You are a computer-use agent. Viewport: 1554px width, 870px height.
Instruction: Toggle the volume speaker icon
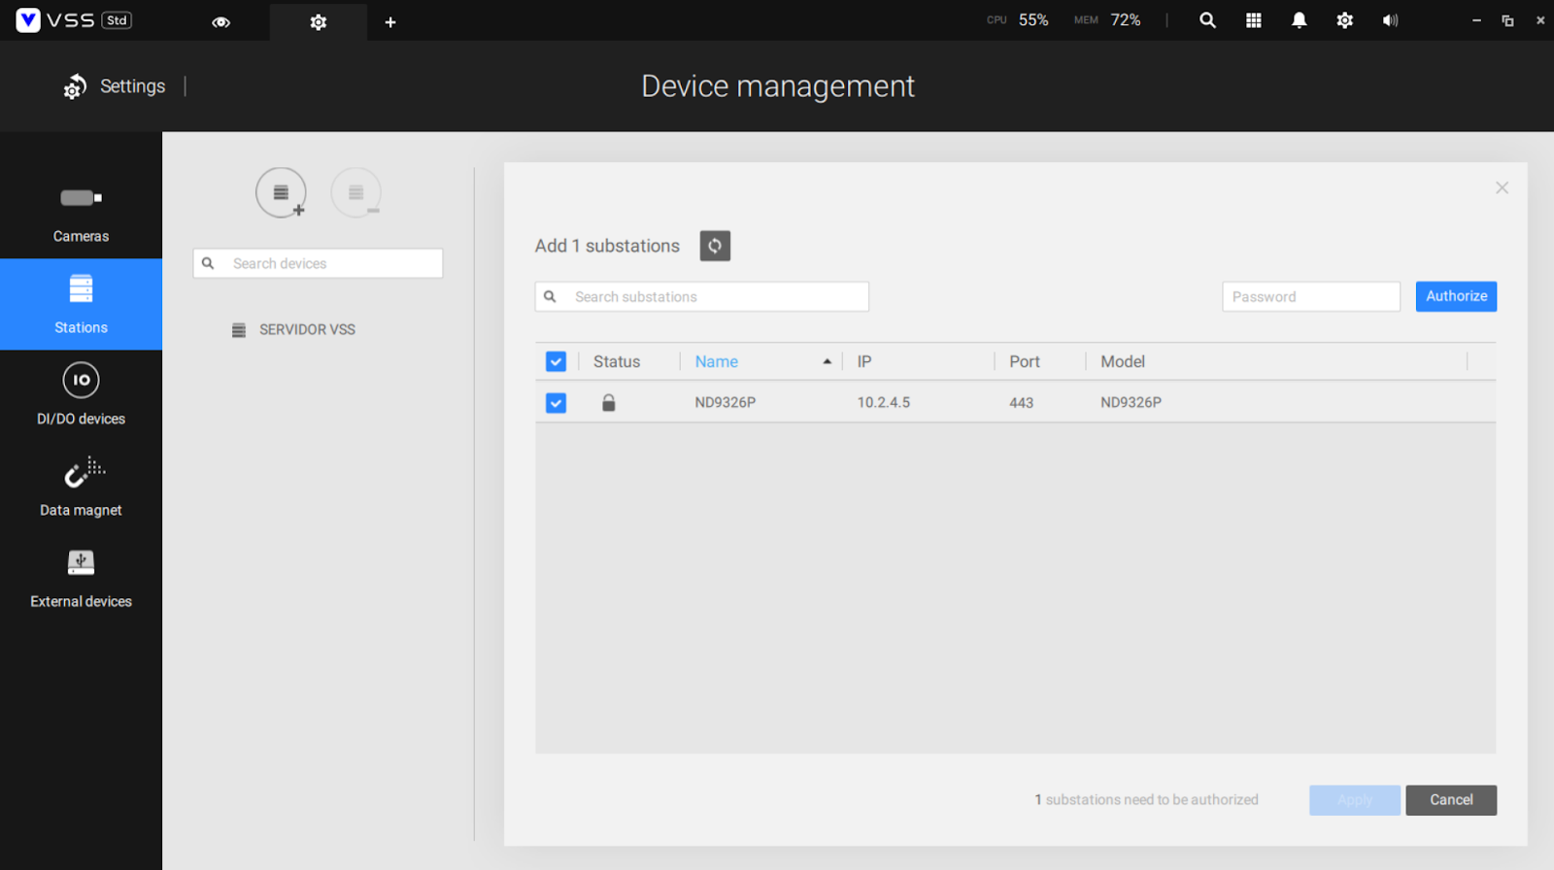[x=1391, y=20]
